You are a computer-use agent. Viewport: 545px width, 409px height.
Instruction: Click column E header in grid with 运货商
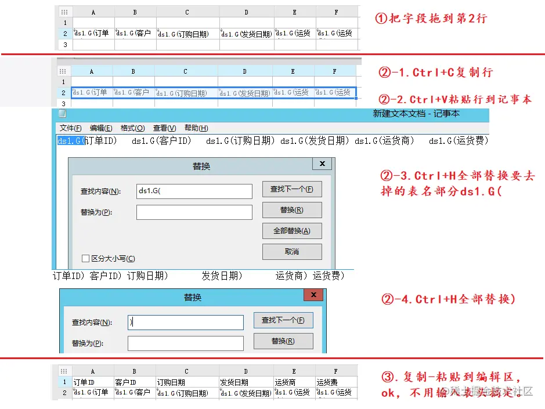[294, 371]
